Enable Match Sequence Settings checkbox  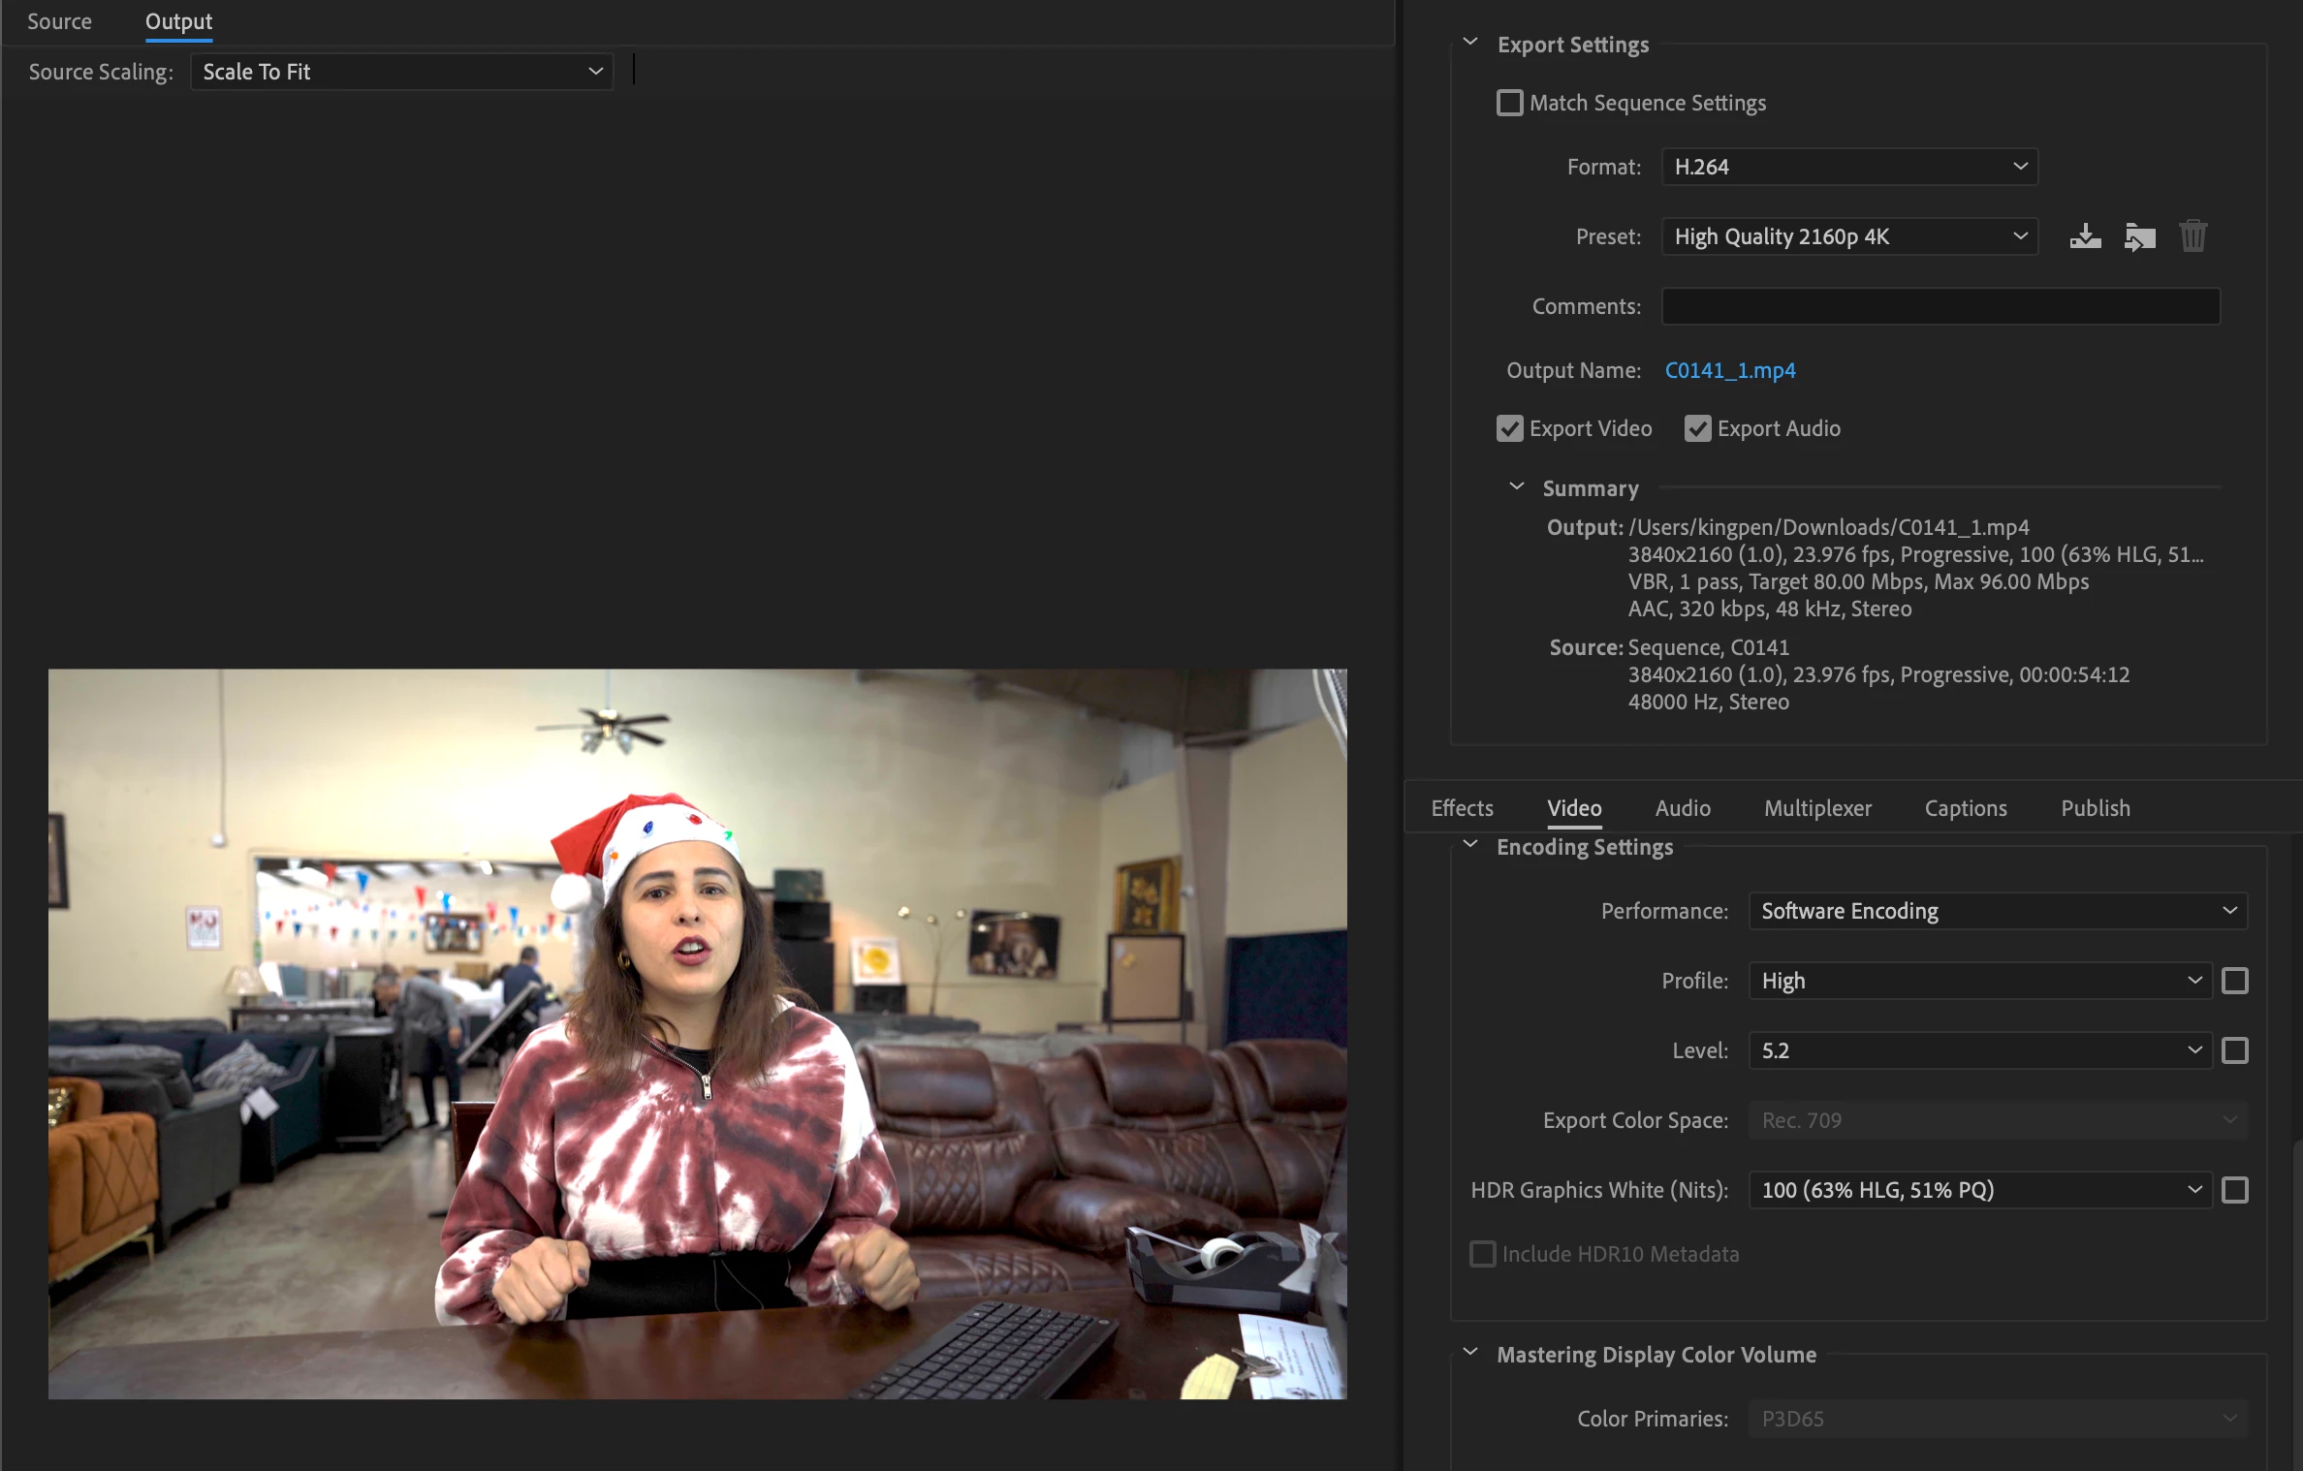click(x=1509, y=103)
